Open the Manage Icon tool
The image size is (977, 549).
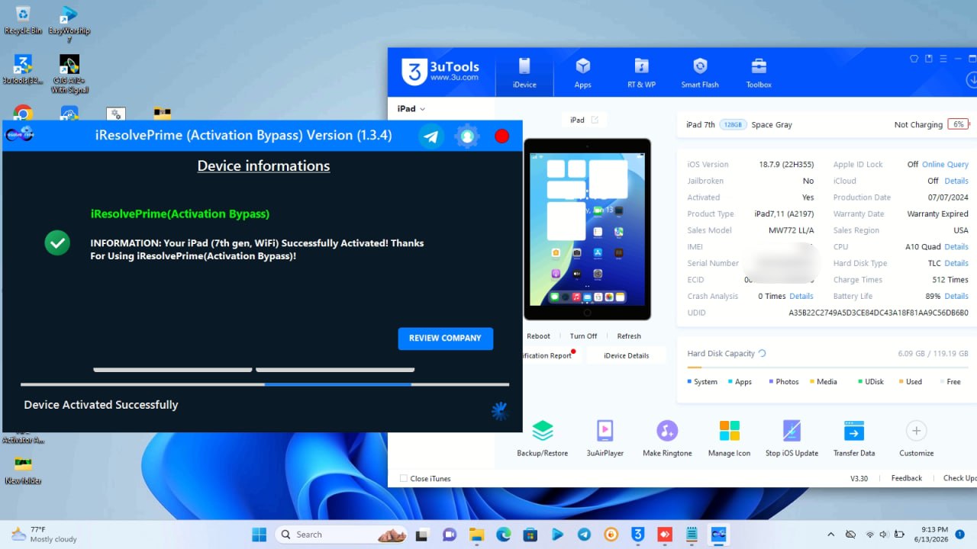coord(729,438)
